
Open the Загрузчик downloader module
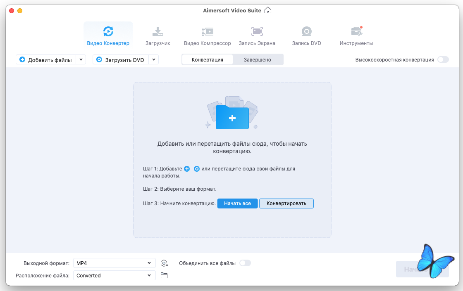(158, 35)
